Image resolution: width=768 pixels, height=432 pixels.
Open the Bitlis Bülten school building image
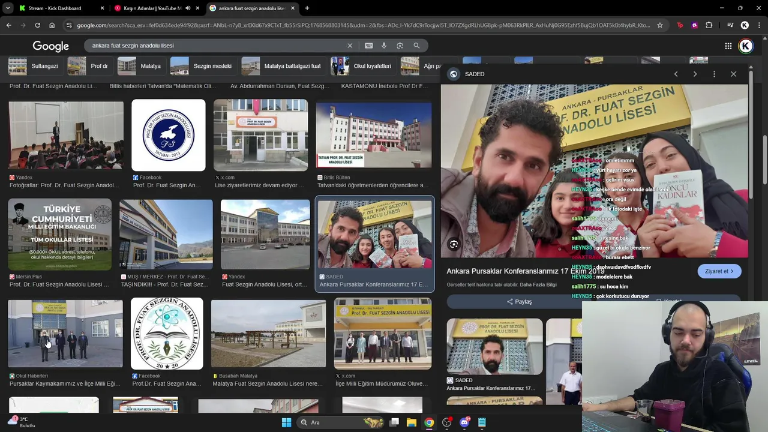374,136
